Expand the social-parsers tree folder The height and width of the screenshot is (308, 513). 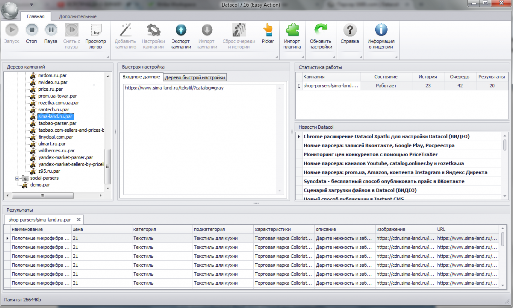coord(18,178)
